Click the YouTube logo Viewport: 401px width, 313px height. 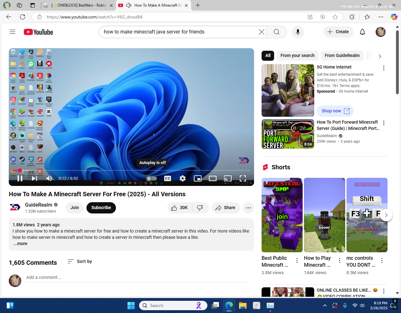click(x=38, y=32)
